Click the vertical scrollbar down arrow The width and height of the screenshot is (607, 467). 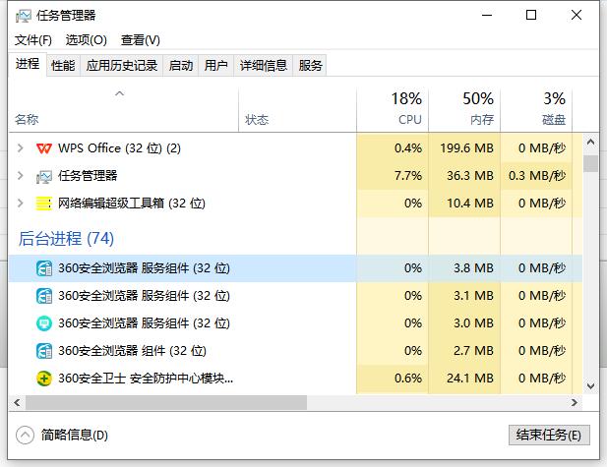590,385
